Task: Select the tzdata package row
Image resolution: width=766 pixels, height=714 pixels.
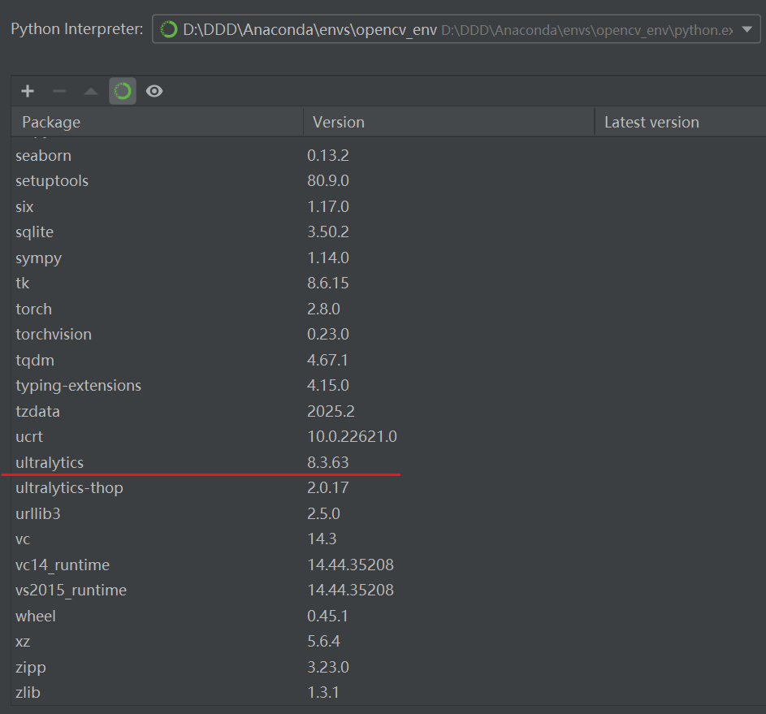Action: pos(388,411)
